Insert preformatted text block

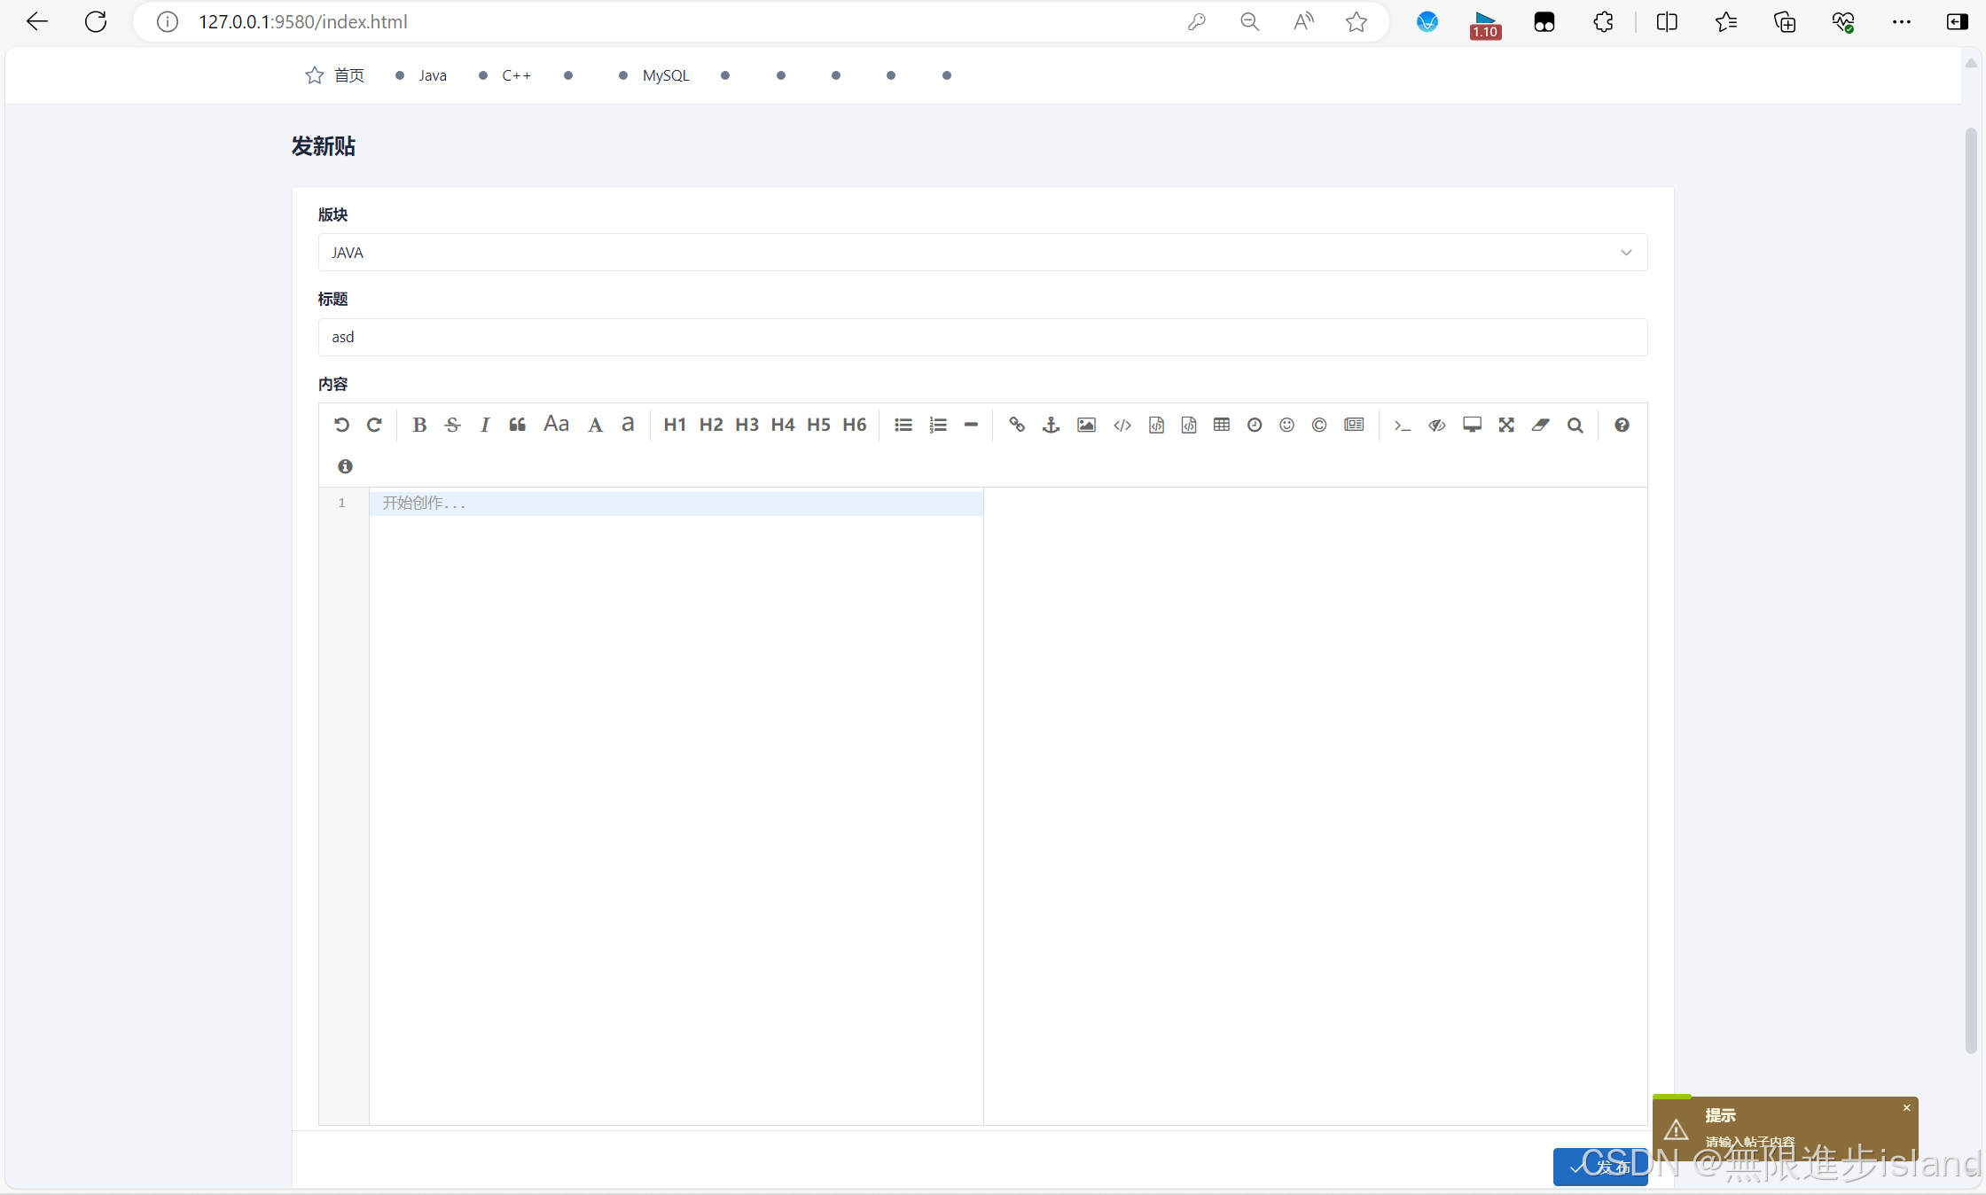[1156, 425]
